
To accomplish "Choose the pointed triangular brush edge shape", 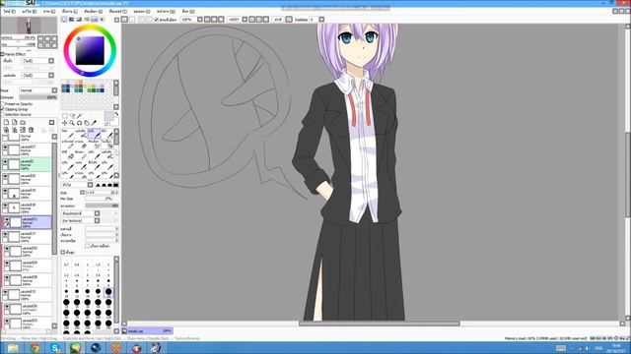I will 98,185.
